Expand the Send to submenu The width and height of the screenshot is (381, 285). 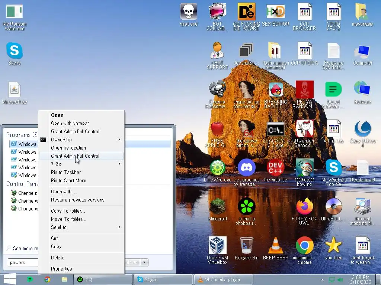(x=81, y=227)
